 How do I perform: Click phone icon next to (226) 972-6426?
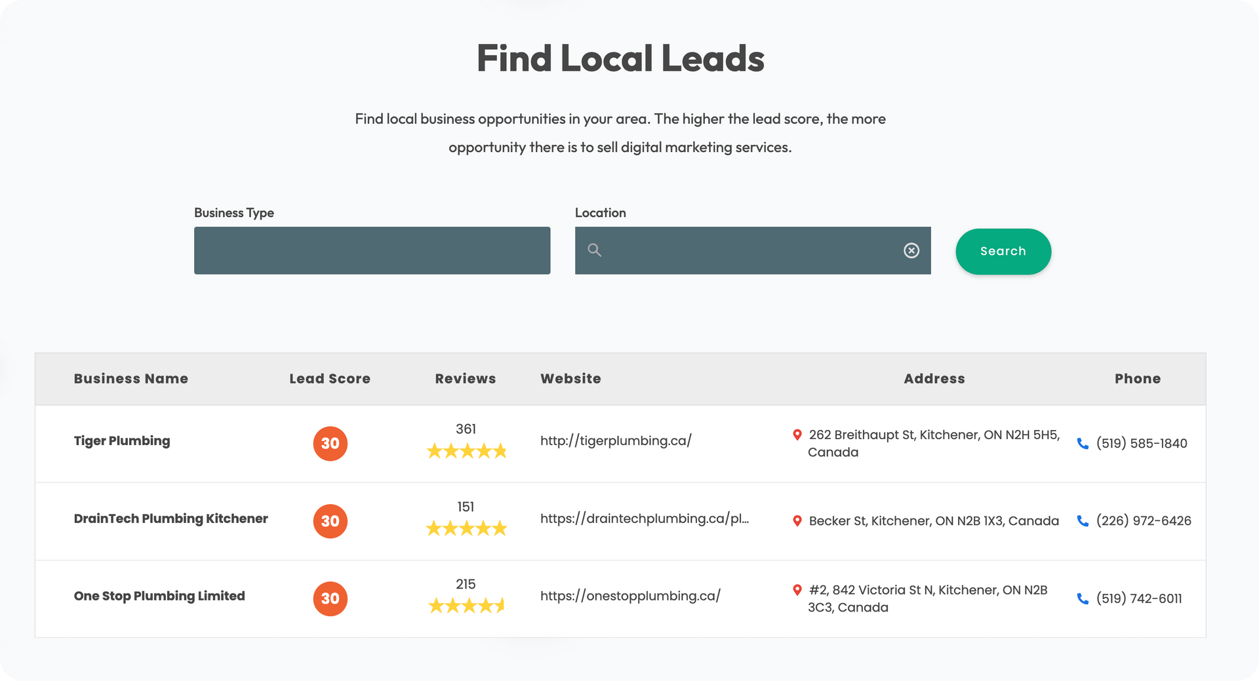(x=1083, y=521)
